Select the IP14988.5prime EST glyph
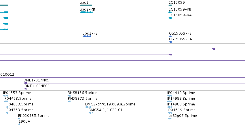This screenshot has width=245, height=126. (x=169, y=107)
